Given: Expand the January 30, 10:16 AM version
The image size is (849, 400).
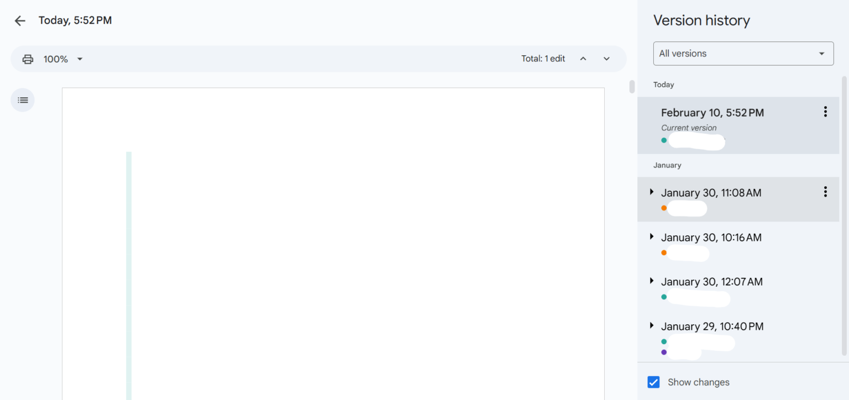Looking at the screenshot, I should click(x=652, y=236).
